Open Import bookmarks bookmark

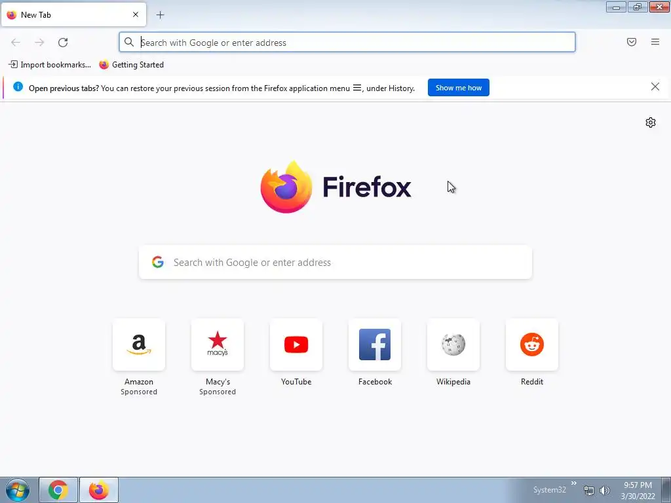[50, 65]
